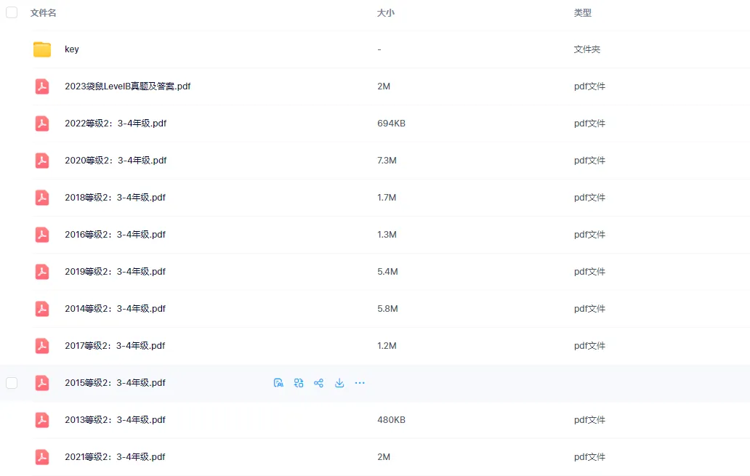750x476 pixels.
Task: Open AI document assistant for 2015等级2 file
Action: [278, 383]
